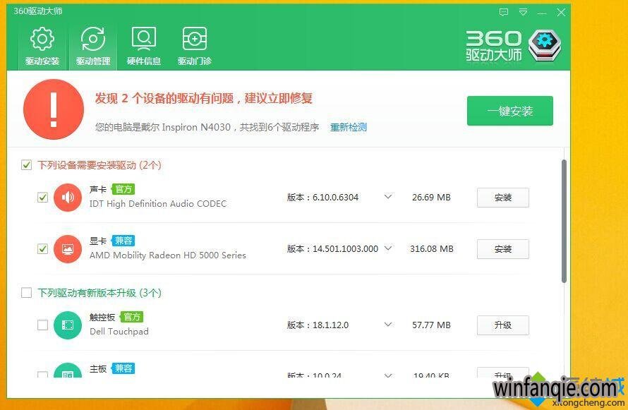Select the 驱动管理 refresh icon
Screen dimensions: 628x410
[93, 40]
